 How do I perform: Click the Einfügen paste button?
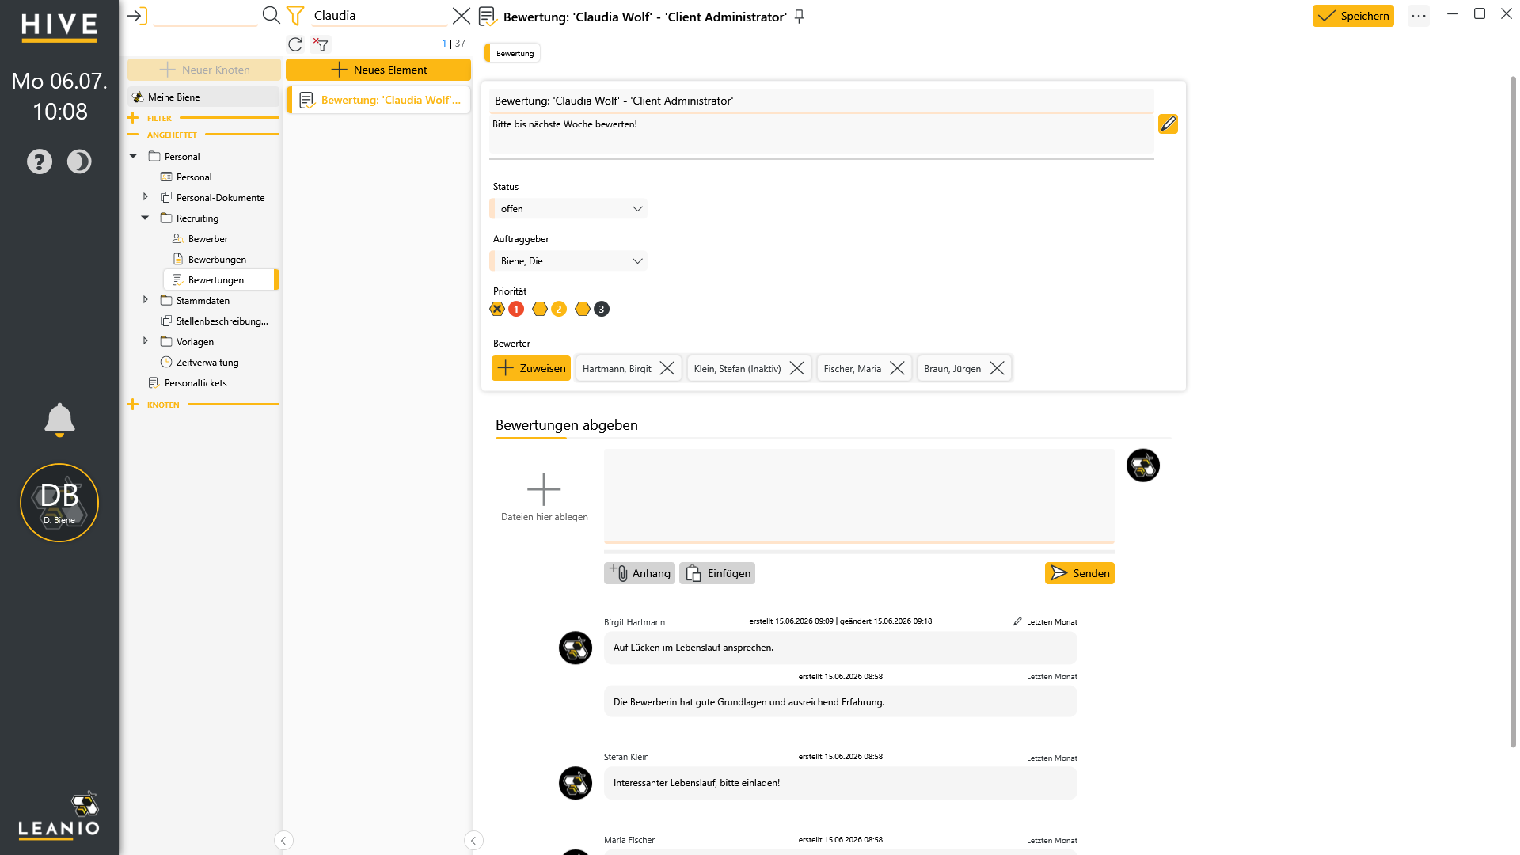pyautogui.click(x=717, y=573)
